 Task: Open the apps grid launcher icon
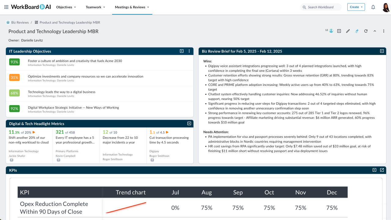6,7
